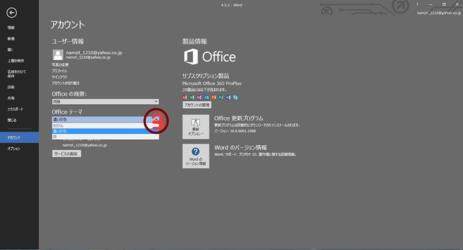Click the account email in top-right corner
The height and width of the screenshot is (250, 463).
(439, 13)
